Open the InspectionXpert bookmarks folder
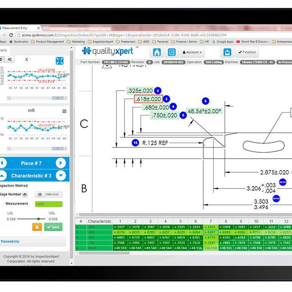292x292 pixels. (101, 41)
